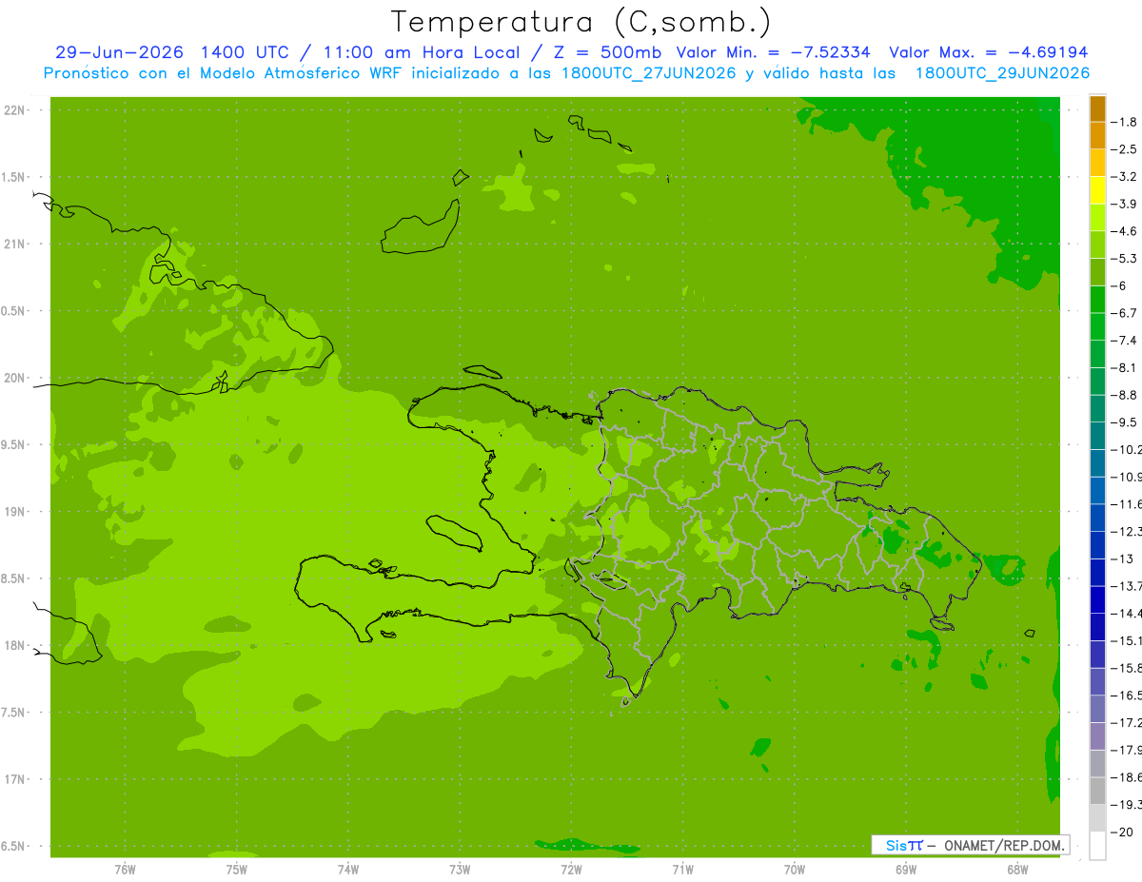
Task: Click the 'Valor Max. = -4.69194' value
Action: coord(988,52)
